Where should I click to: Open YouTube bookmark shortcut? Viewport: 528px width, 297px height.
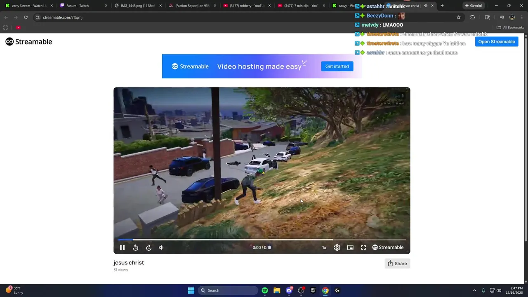click(18, 28)
